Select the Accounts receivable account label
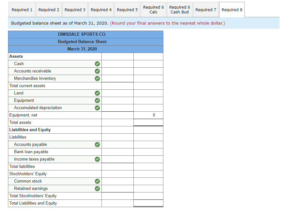 coord(33,71)
